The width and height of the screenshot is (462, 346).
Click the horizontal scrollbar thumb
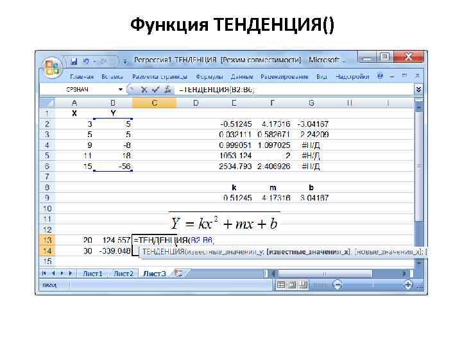click(x=325, y=274)
